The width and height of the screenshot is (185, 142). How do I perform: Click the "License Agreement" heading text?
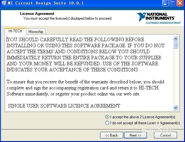pyautogui.click(x=37, y=14)
